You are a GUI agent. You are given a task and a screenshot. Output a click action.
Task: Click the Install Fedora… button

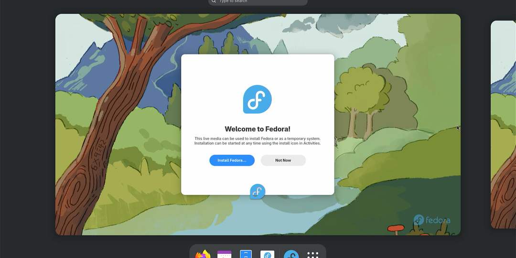pyautogui.click(x=232, y=160)
